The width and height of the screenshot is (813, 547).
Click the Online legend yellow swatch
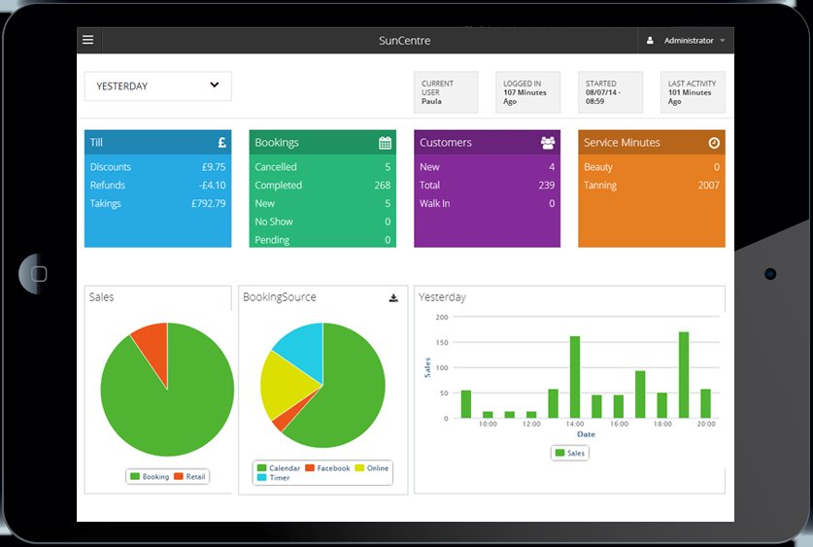(x=359, y=467)
